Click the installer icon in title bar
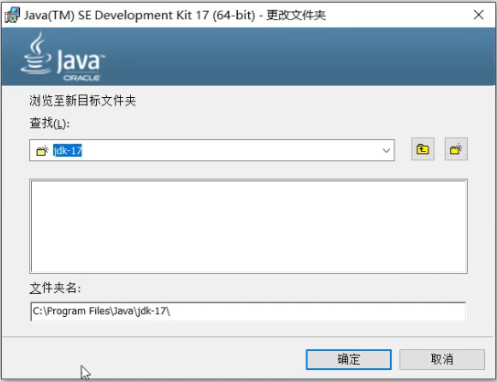 tap(12, 15)
